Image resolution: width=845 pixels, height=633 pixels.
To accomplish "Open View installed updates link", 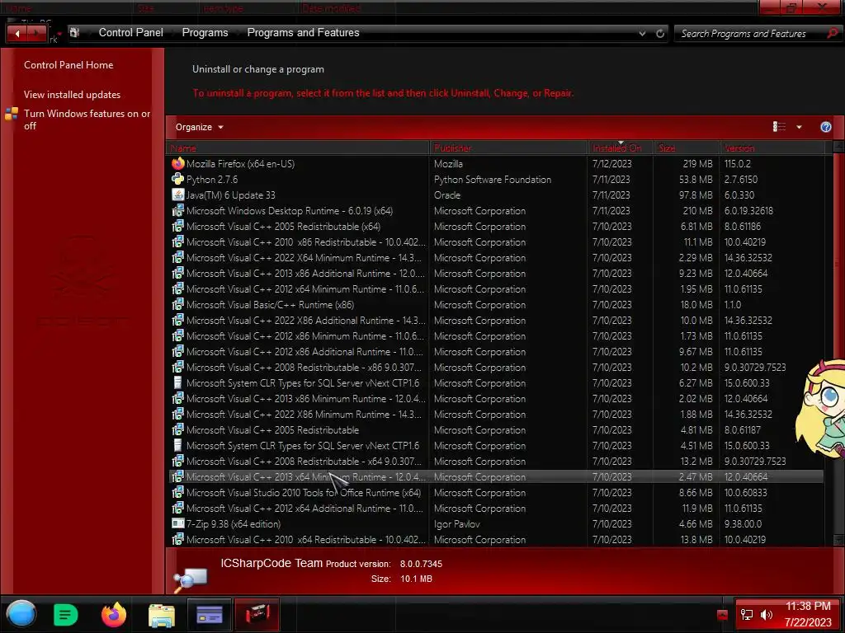I will click(72, 94).
